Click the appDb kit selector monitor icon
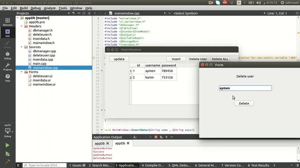The width and height of the screenshot is (300, 168). click(x=7, y=131)
